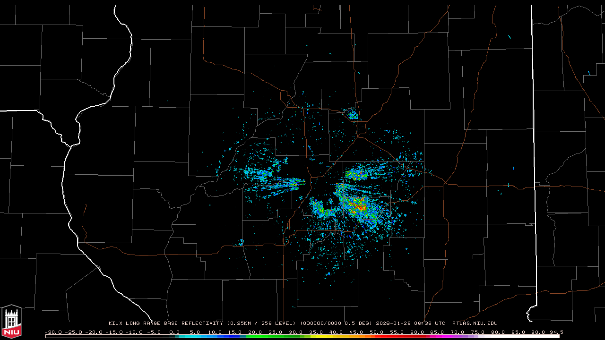
Task: Click the 0.5 DEG elevation angle text
Action: [358, 323]
